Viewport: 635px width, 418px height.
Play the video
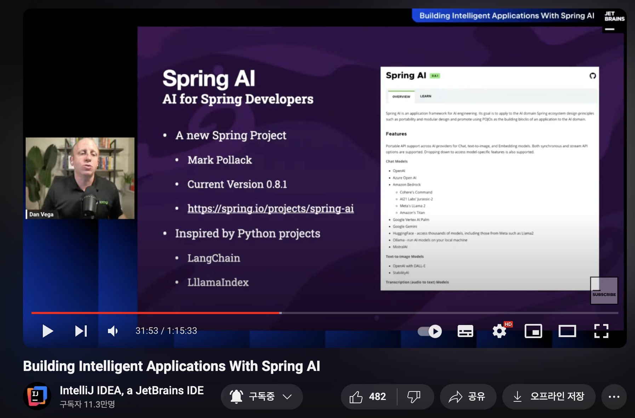click(48, 331)
